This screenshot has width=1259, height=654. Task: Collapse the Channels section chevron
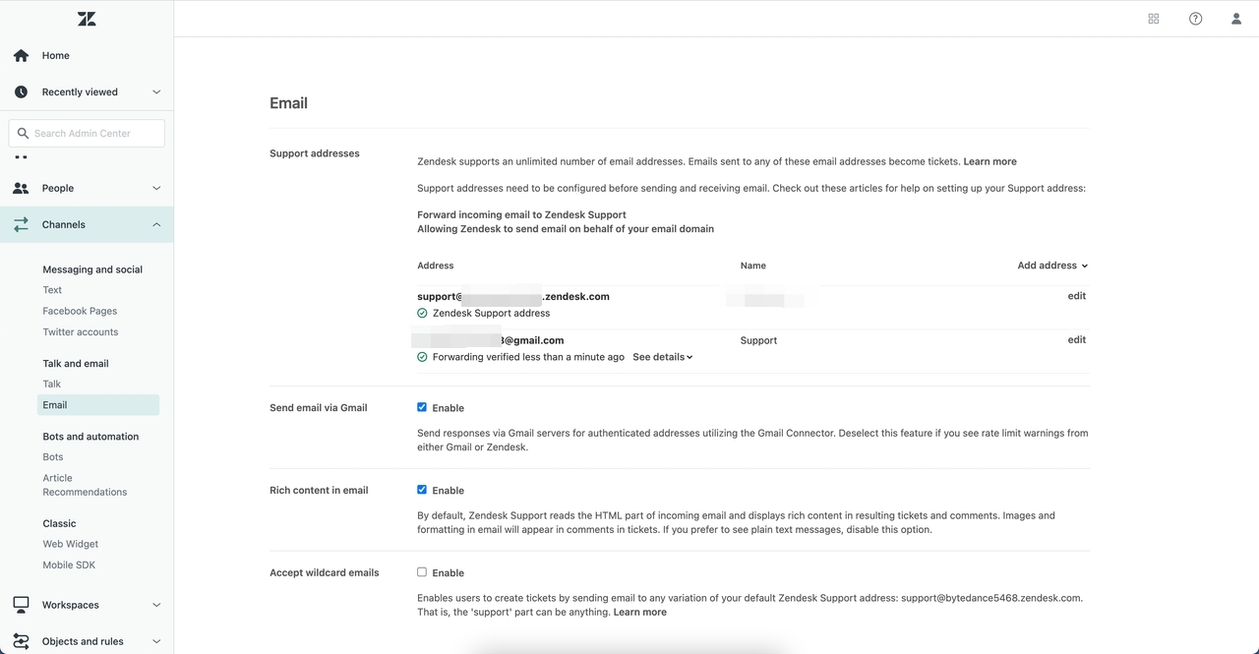[x=156, y=225]
